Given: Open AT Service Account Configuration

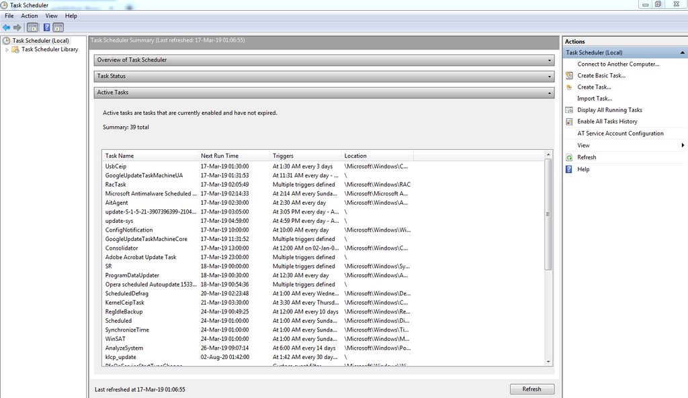Looking at the screenshot, I should click(x=620, y=134).
